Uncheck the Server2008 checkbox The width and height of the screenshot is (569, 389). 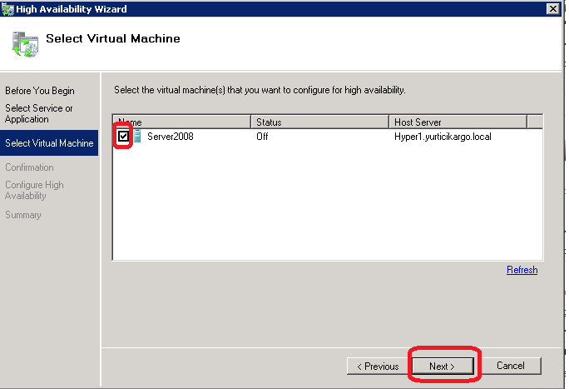tap(124, 137)
